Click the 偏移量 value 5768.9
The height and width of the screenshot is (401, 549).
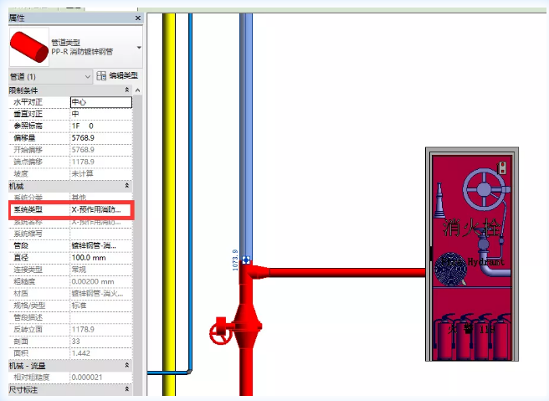click(101, 138)
